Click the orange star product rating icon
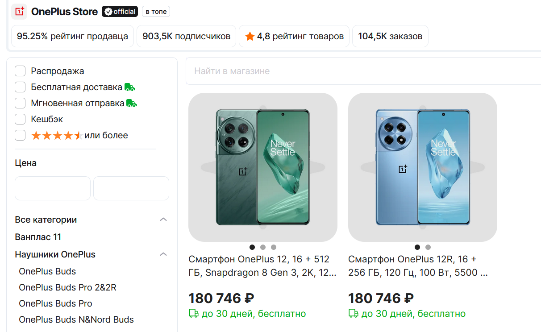 250,37
